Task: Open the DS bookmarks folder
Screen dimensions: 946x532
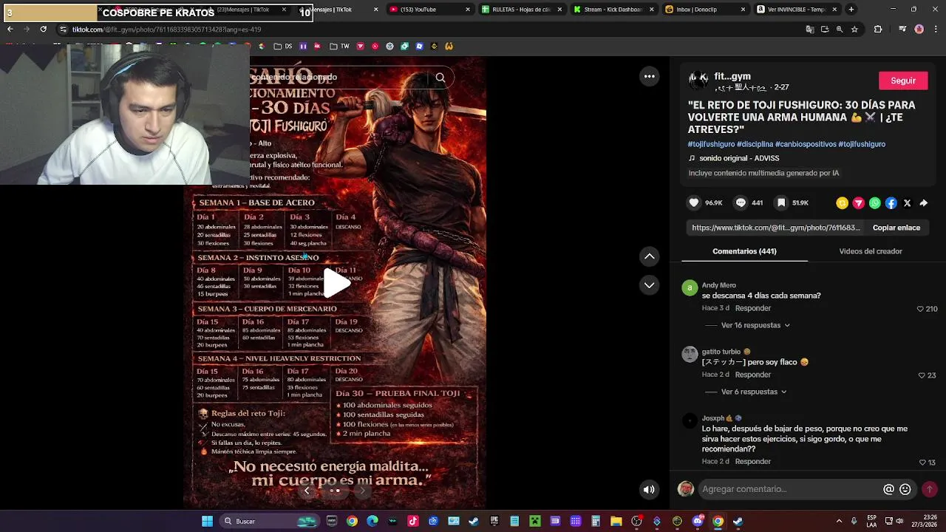Action: coord(282,46)
